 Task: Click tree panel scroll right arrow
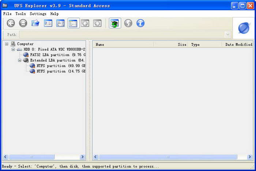[82, 157]
